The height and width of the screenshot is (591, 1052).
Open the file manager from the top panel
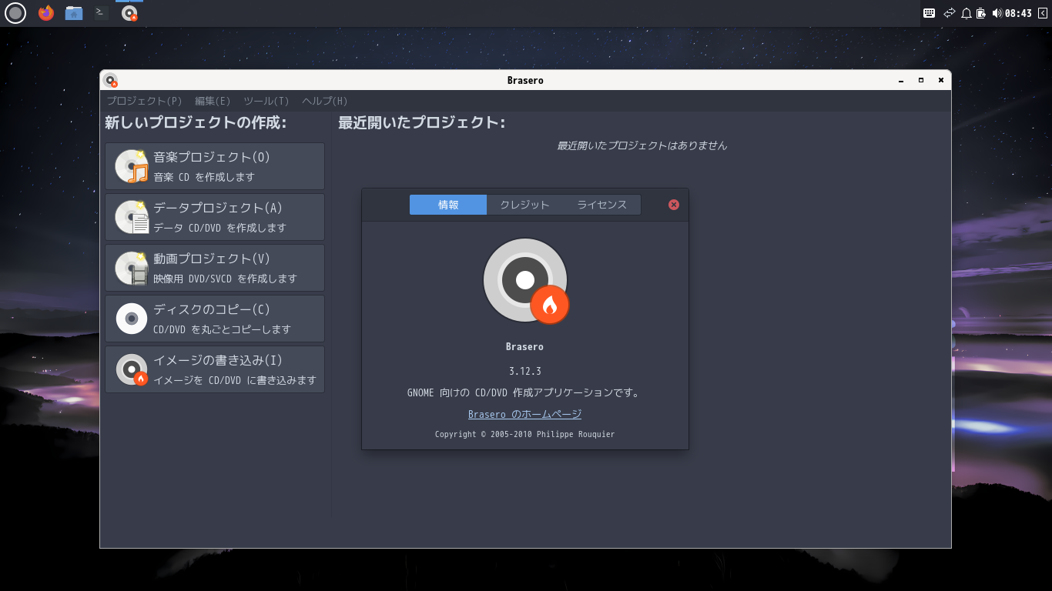(x=74, y=13)
